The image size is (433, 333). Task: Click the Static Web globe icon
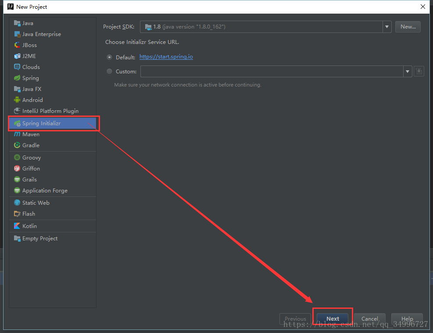tap(17, 203)
